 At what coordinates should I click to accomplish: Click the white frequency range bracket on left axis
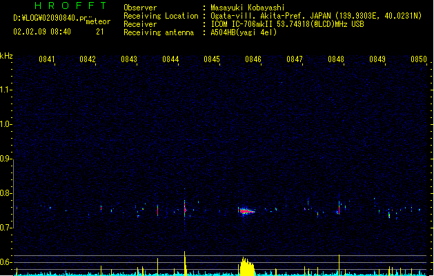click(14, 194)
